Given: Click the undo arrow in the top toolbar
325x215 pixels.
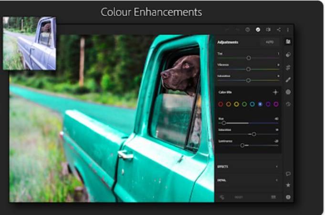Looking at the screenshot, I should coord(227,30).
